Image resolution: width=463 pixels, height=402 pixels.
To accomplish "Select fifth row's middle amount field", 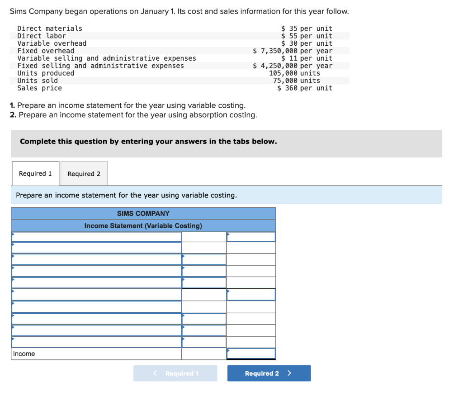I will coord(204,283).
